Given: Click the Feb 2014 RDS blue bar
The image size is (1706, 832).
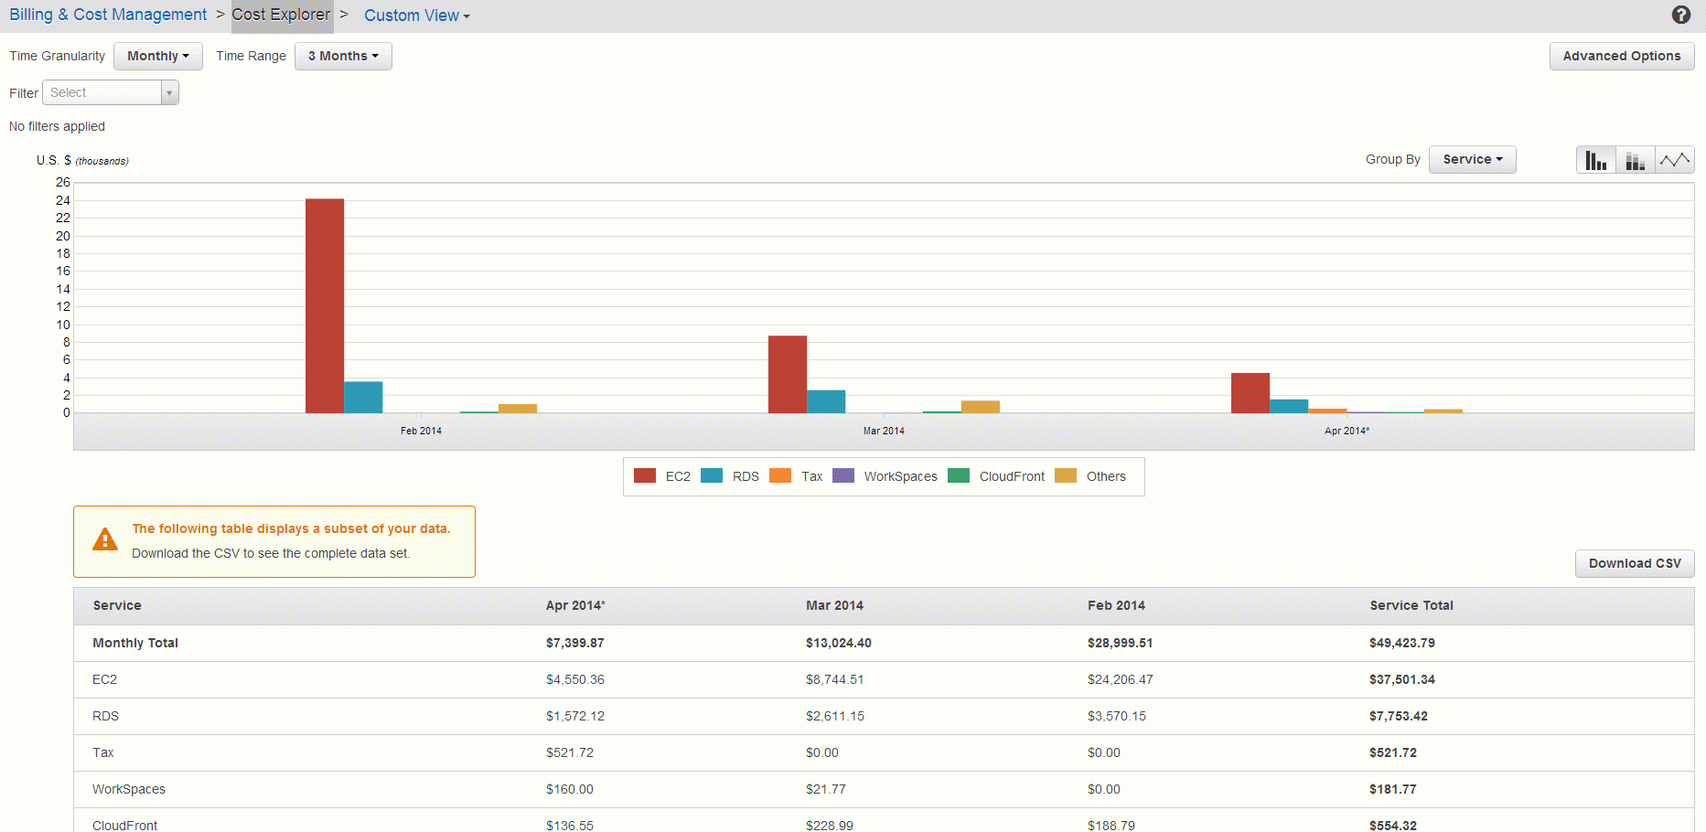Looking at the screenshot, I should click(x=363, y=398).
